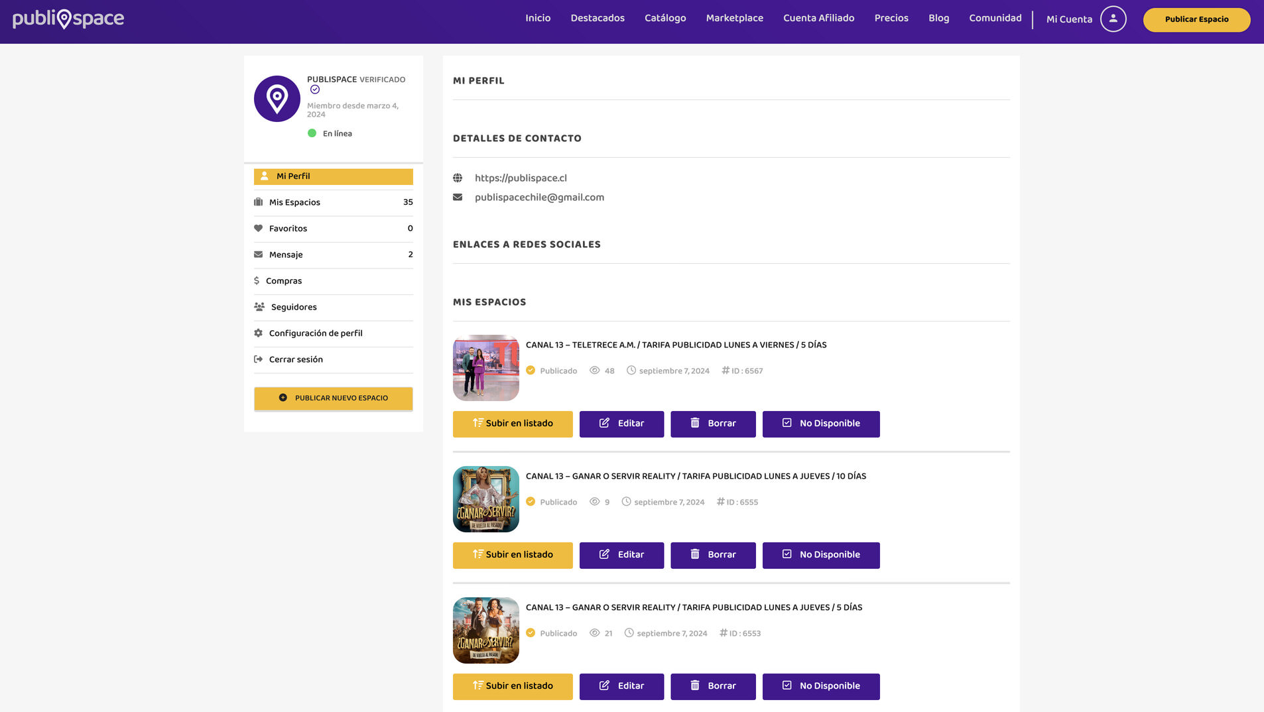Click the clock icon for Teletrece listing date
This screenshot has width=1264, height=712.
click(631, 371)
